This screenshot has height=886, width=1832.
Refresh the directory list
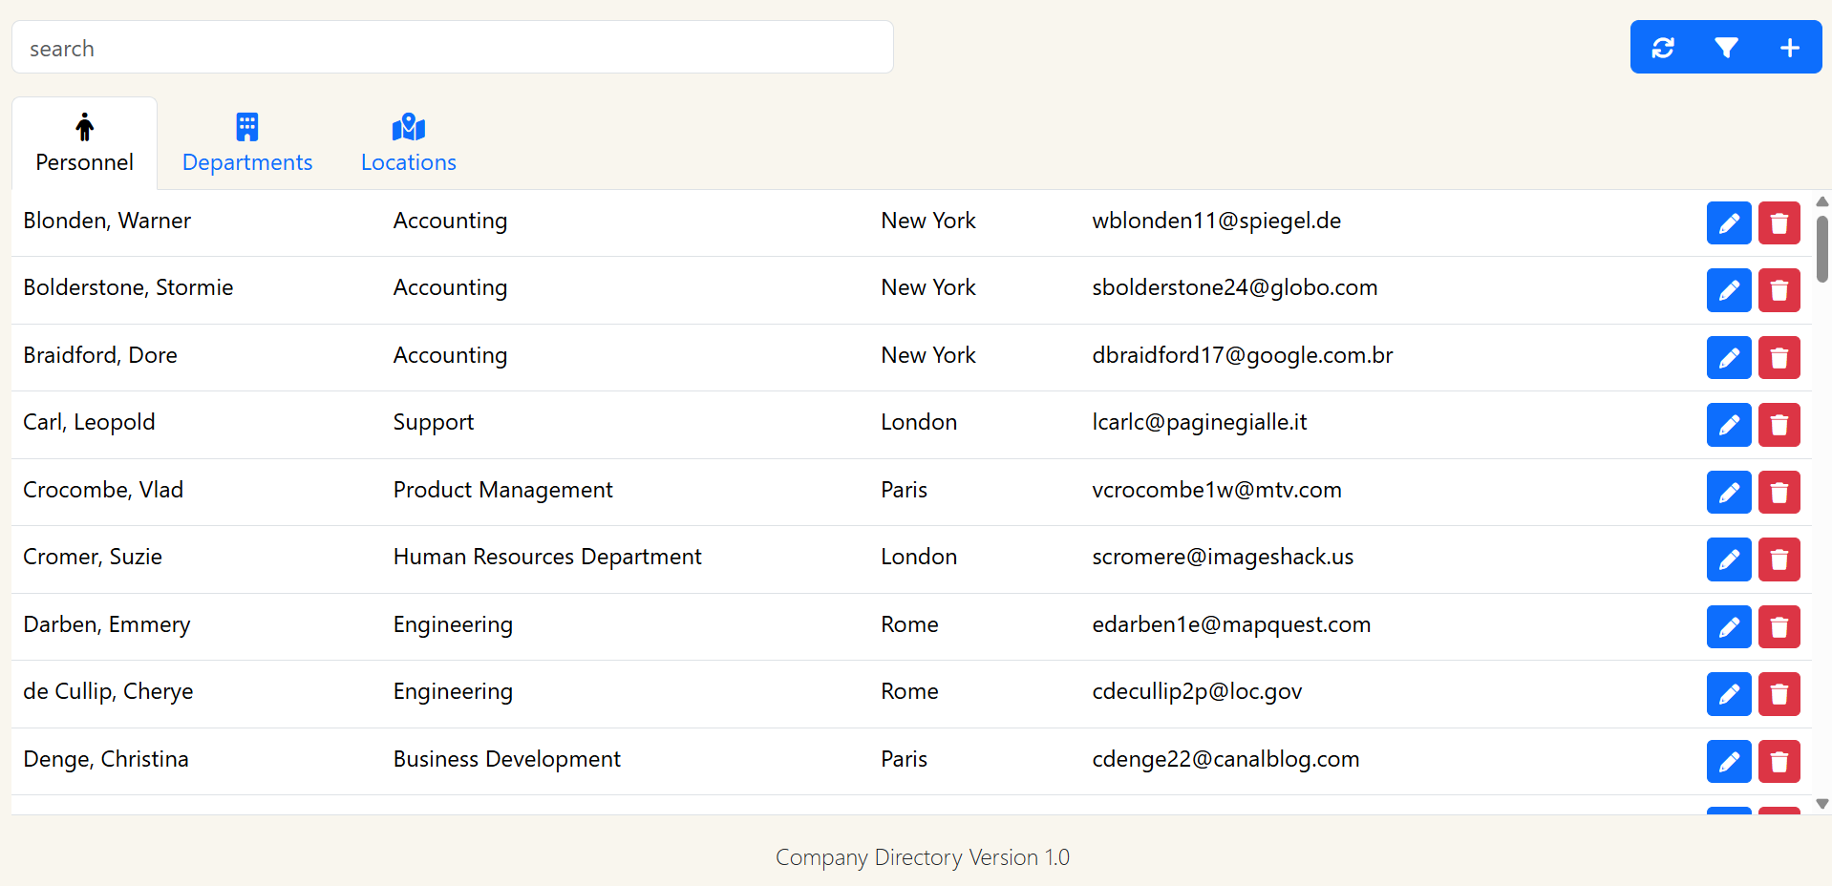(x=1663, y=47)
